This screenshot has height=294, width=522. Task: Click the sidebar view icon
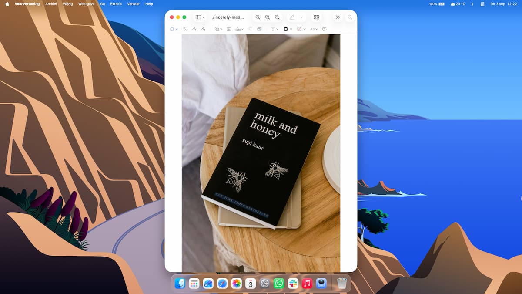point(198,17)
